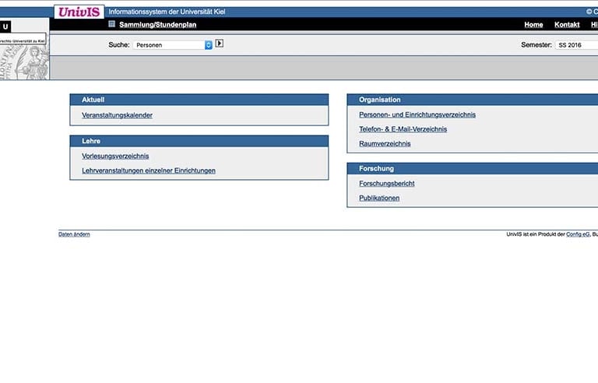The image size is (598, 383).
Task: Go to Home
Action: click(533, 25)
